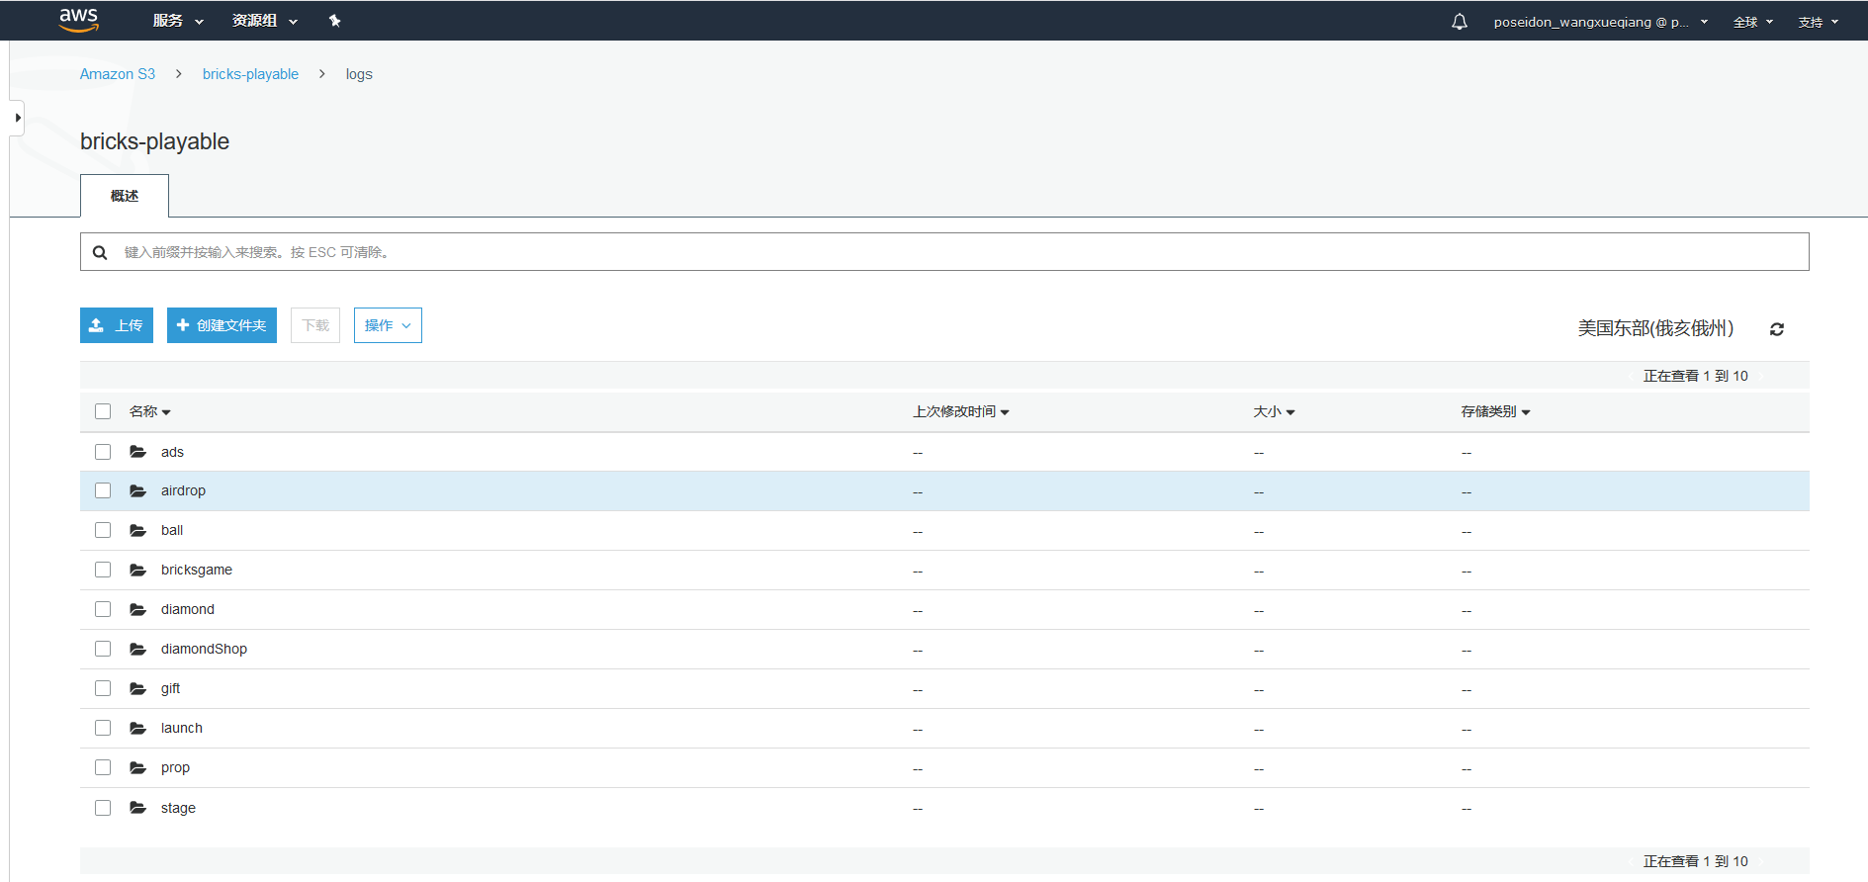
Task: Click the diamondShop folder icon
Action: (x=138, y=649)
